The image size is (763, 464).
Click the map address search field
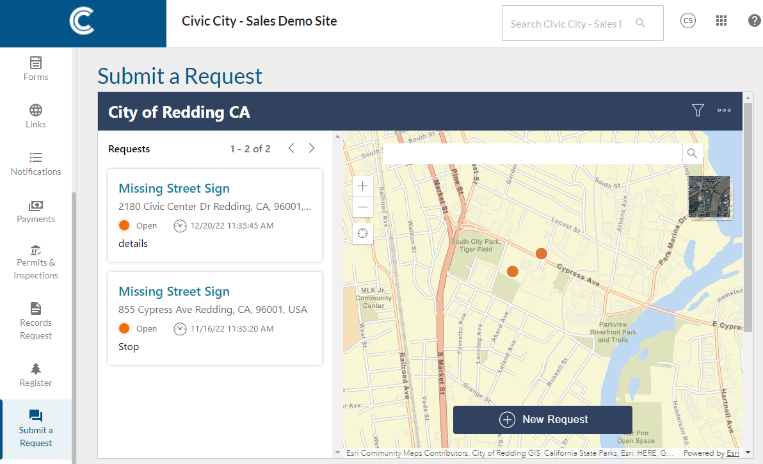pos(533,153)
